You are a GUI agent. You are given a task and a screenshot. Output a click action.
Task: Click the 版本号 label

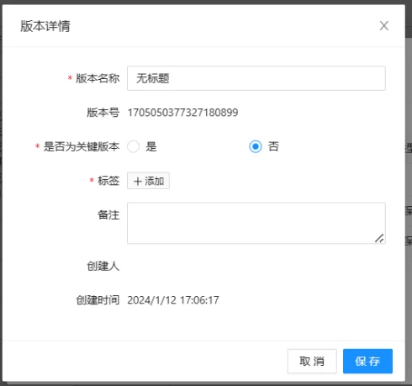103,113
